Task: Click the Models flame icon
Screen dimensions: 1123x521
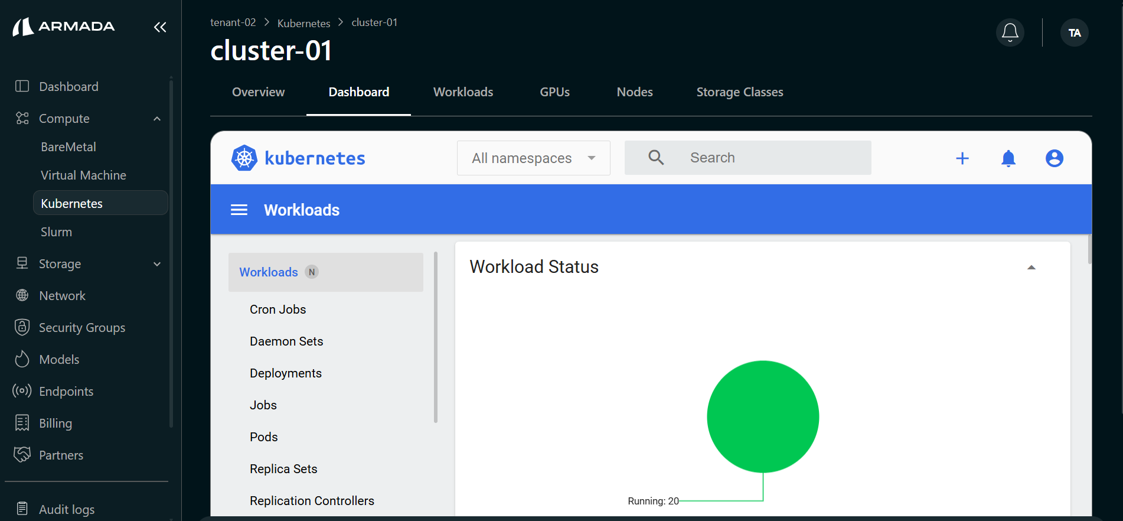Action: coord(22,359)
